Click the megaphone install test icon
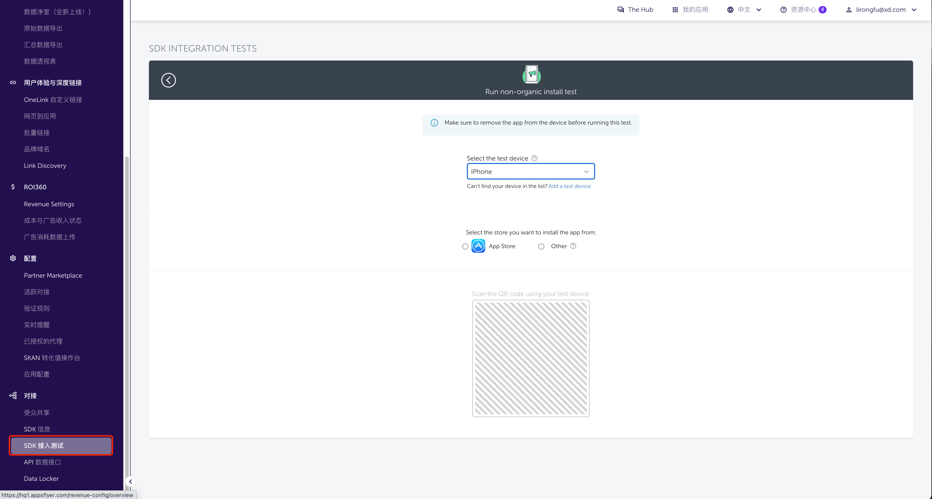This screenshot has height=499, width=932. [x=531, y=75]
